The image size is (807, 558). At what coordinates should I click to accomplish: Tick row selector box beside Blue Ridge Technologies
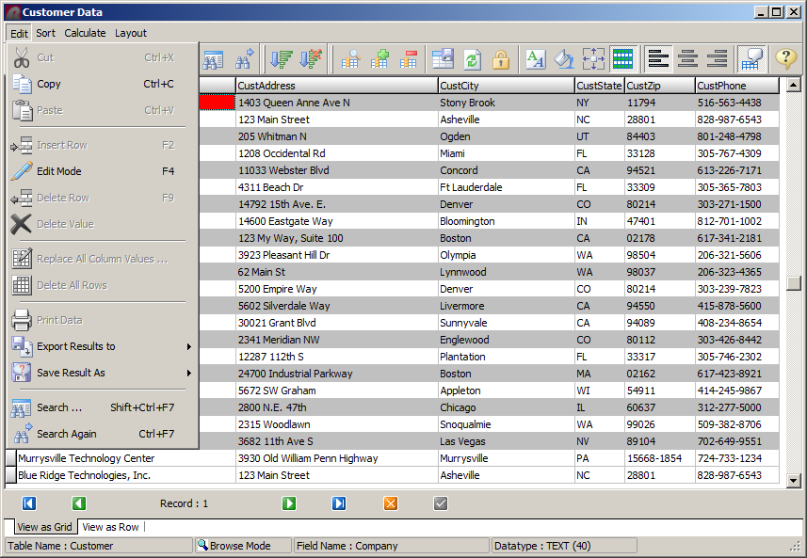(x=11, y=476)
